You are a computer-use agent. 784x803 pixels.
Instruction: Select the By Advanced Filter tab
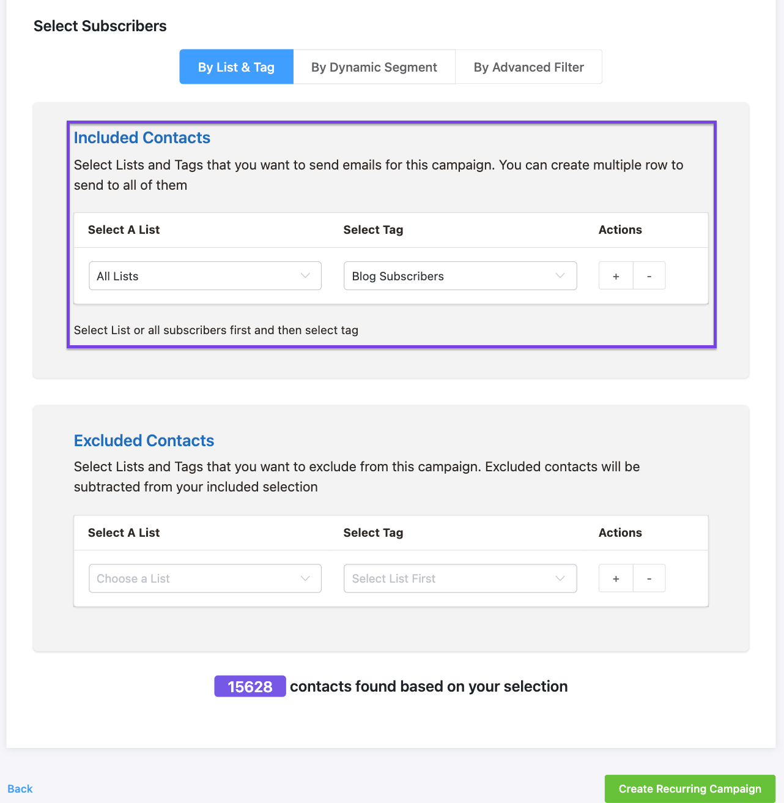528,67
